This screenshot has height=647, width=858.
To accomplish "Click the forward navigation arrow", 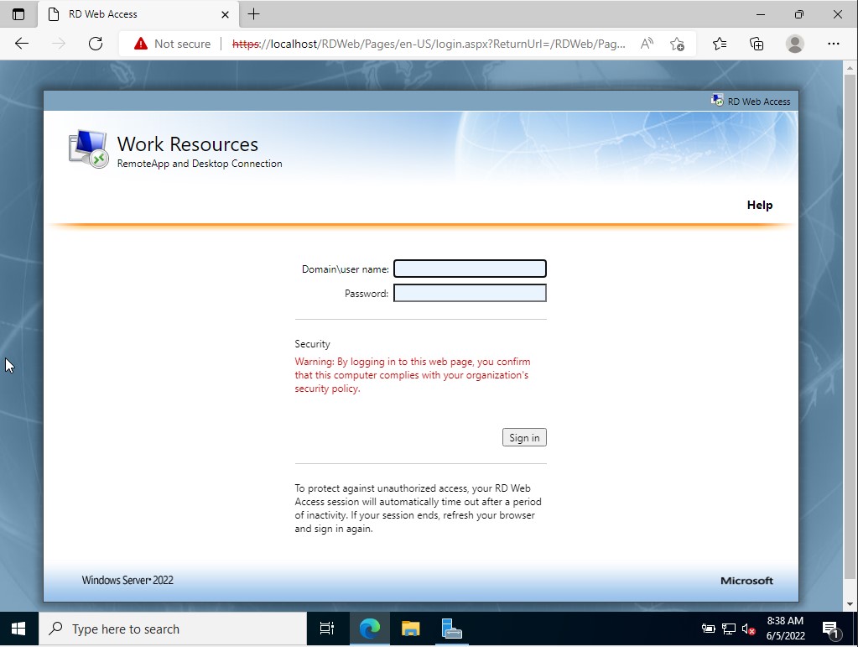I will 59,44.
